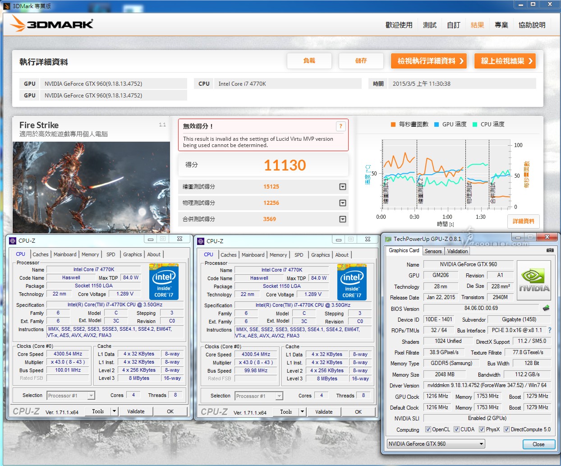
Task: Open Processor #1 dropdown in left CPU-Z
Action: (x=71, y=396)
